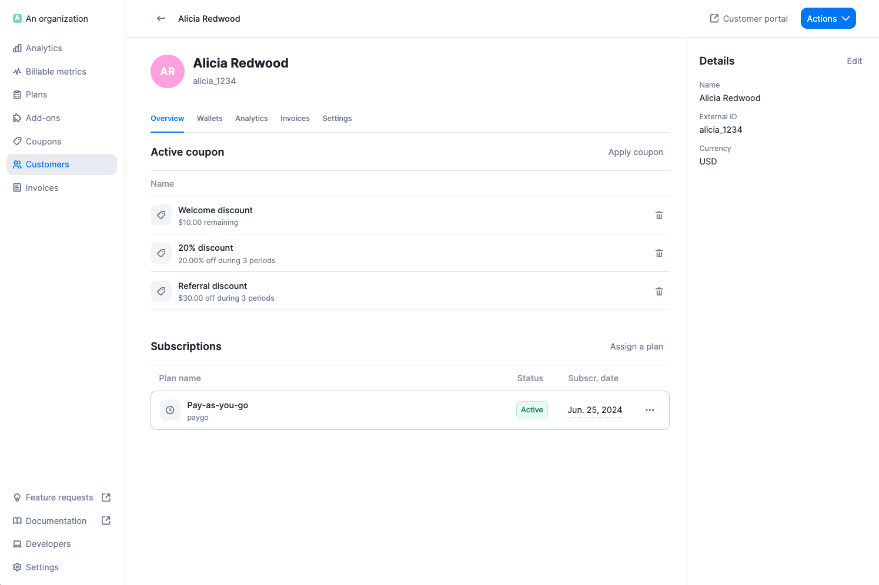Open Coupons in the sidebar
Image resolution: width=879 pixels, height=585 pixels.
[62, 142]
